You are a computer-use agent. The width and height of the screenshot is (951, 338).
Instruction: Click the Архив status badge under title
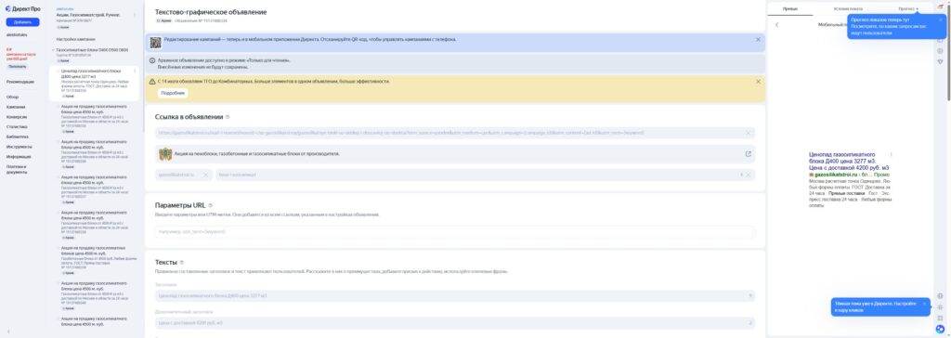(x=163, y=20)
